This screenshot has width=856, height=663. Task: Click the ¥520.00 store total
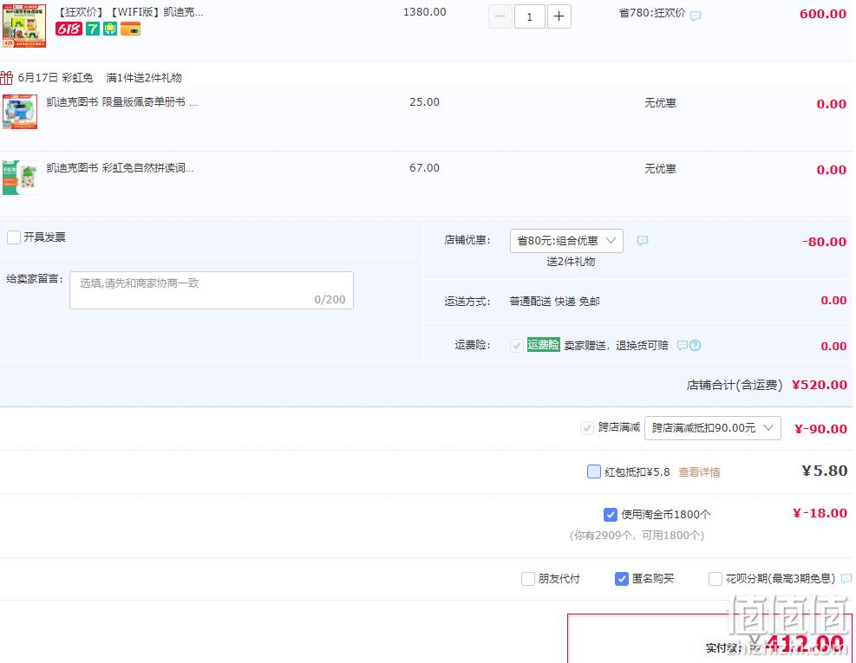tap(820, 385)
